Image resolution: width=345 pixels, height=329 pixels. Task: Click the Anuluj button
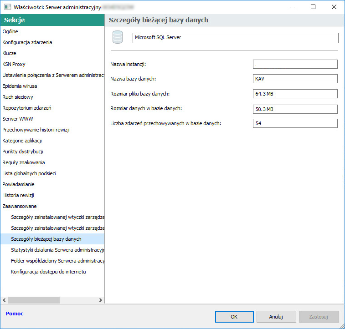276,316
